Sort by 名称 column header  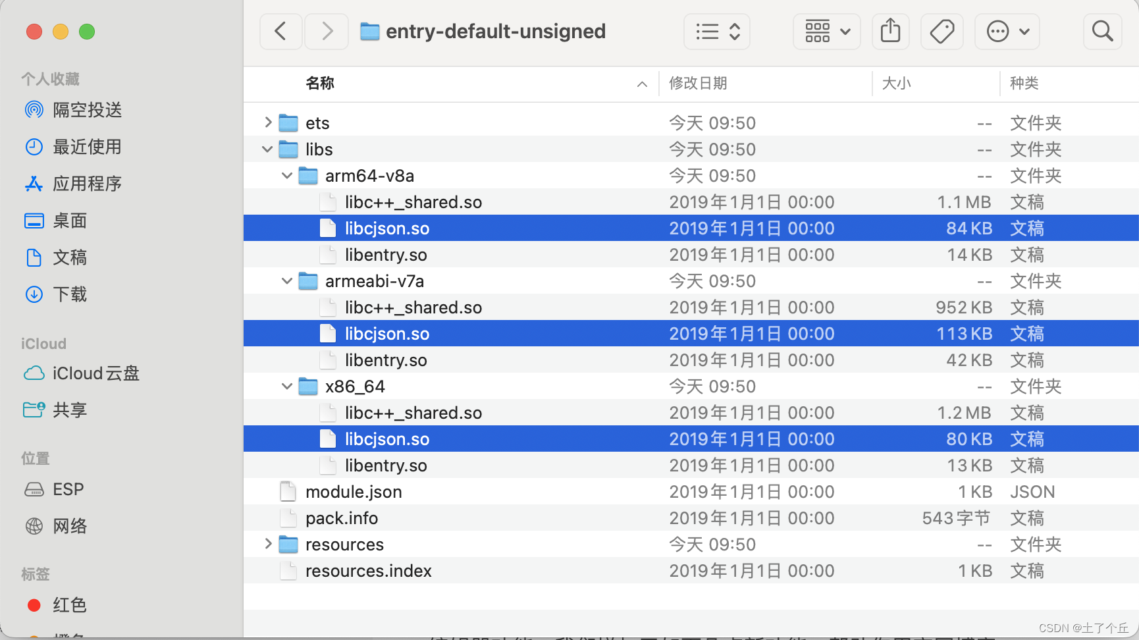[x=320, y=84]
